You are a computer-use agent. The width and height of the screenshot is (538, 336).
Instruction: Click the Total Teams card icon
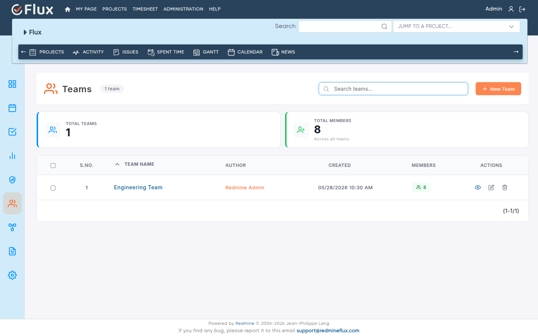53,130
